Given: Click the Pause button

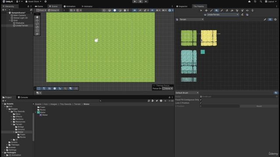Looking at the screenshot, I should (x=140, y=1).
